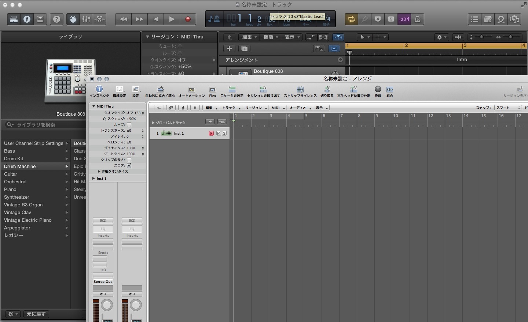Toggle the Solo S button in the control bar
The height and width of the screenshot is (322, 528).
click(x=391, y=19)
